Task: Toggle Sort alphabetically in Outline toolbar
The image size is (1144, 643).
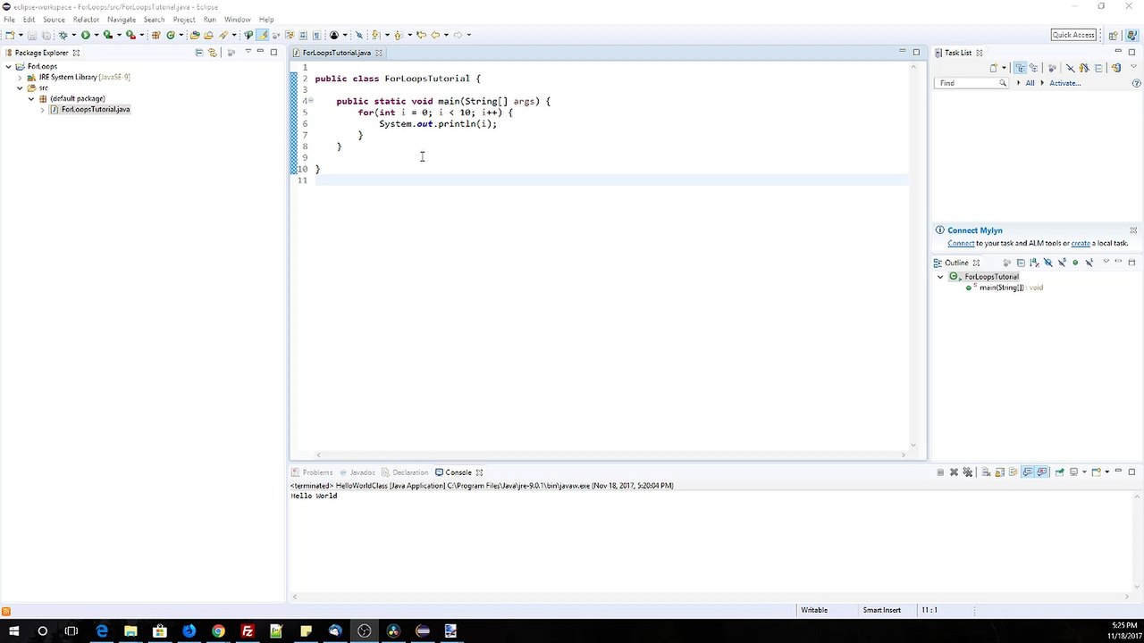Action: tap(1035, 263)
